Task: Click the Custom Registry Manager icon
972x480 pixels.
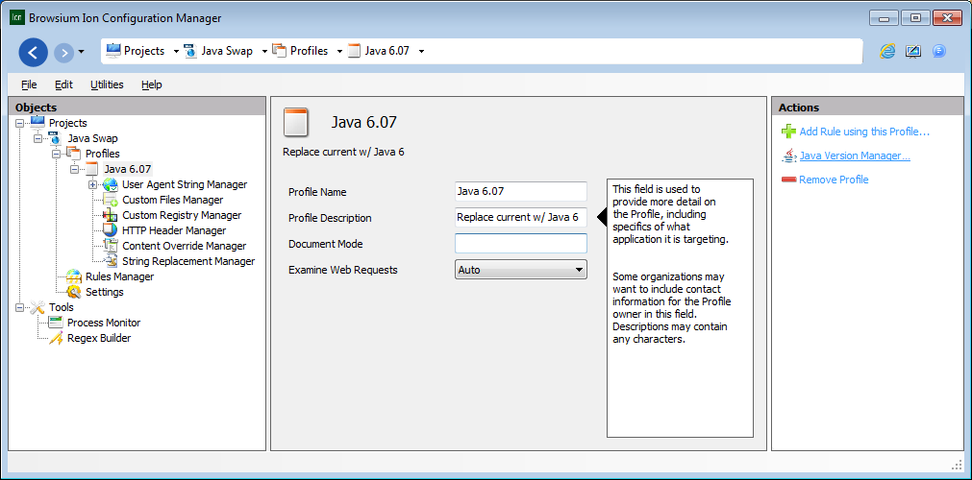Action: click(111, 216)
